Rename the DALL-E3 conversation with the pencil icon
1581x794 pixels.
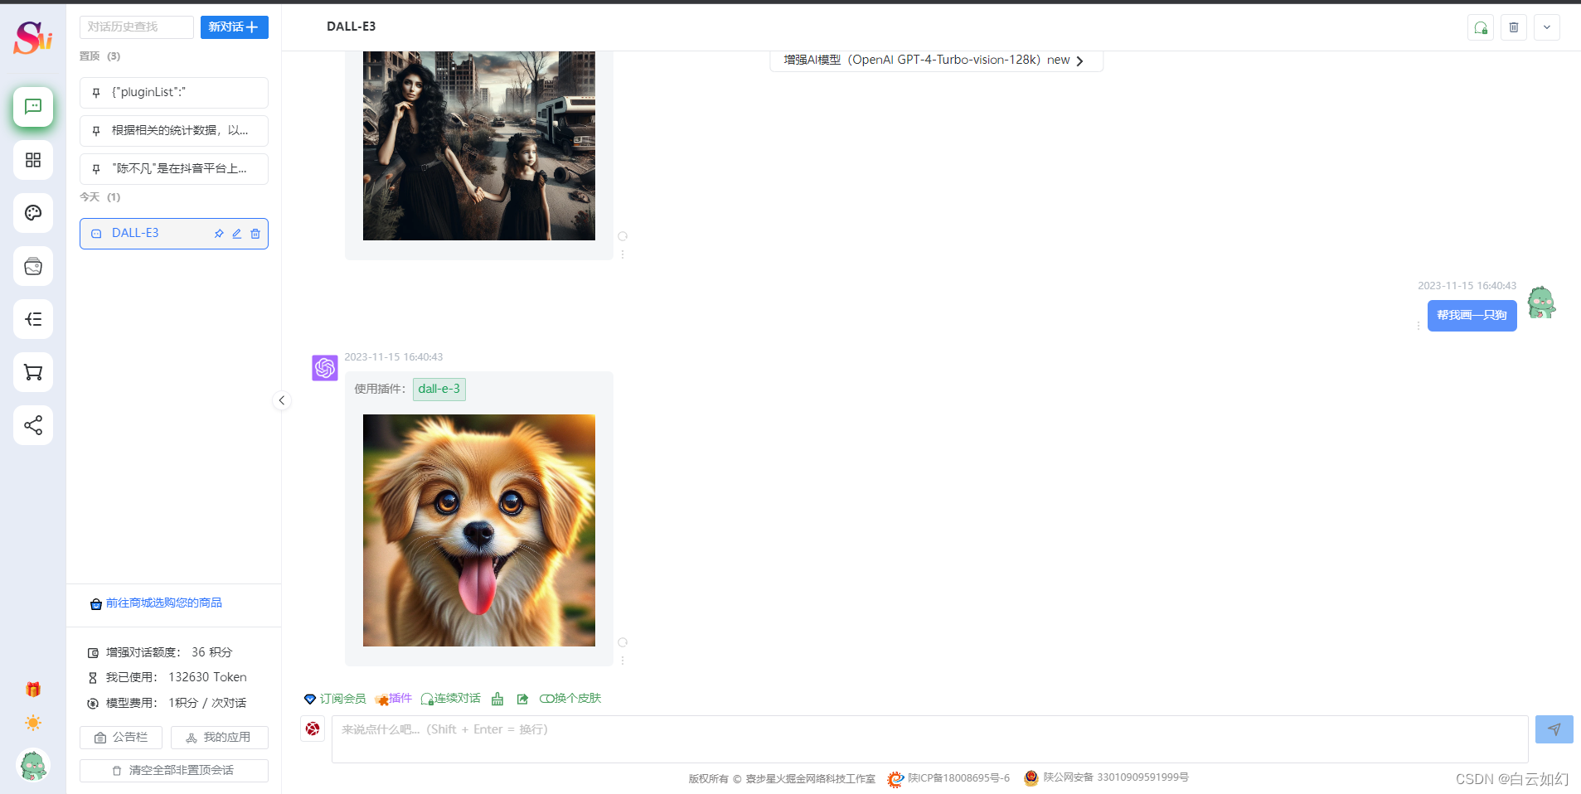tap(237, 234)
